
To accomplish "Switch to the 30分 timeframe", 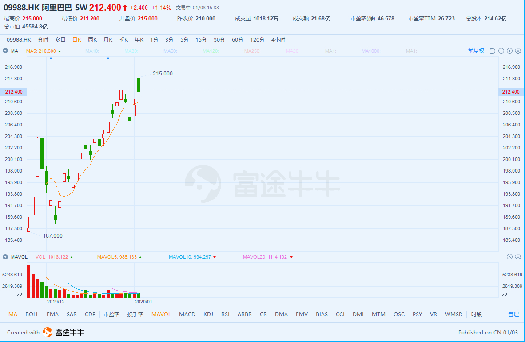I will (219, 40).
